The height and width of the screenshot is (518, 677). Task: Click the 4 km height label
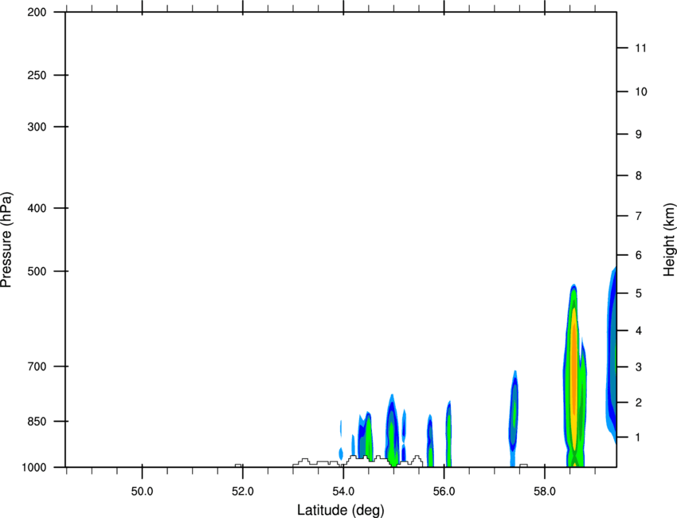[x=639, y=331]
